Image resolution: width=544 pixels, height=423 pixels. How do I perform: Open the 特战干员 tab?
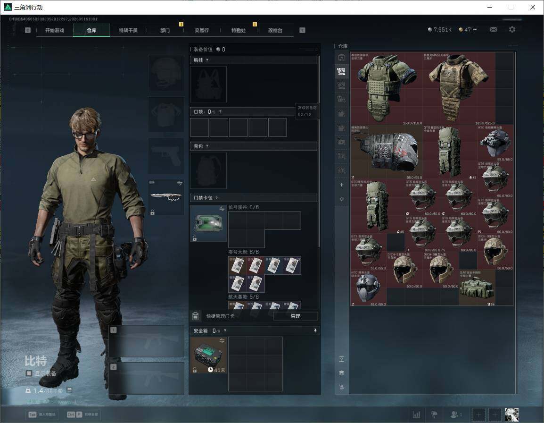coord(128,30)
